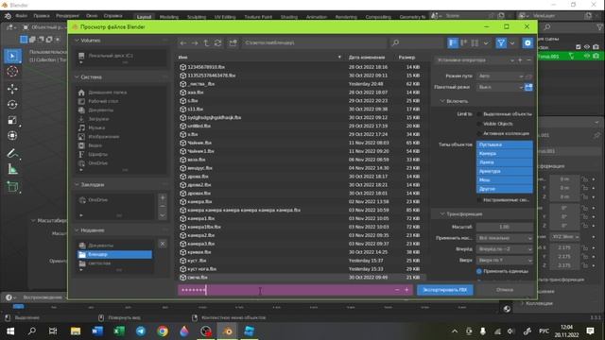Toggle the file filter funnel icon
The height and width of the screenshot is (340, 605).
coord(501,43)
